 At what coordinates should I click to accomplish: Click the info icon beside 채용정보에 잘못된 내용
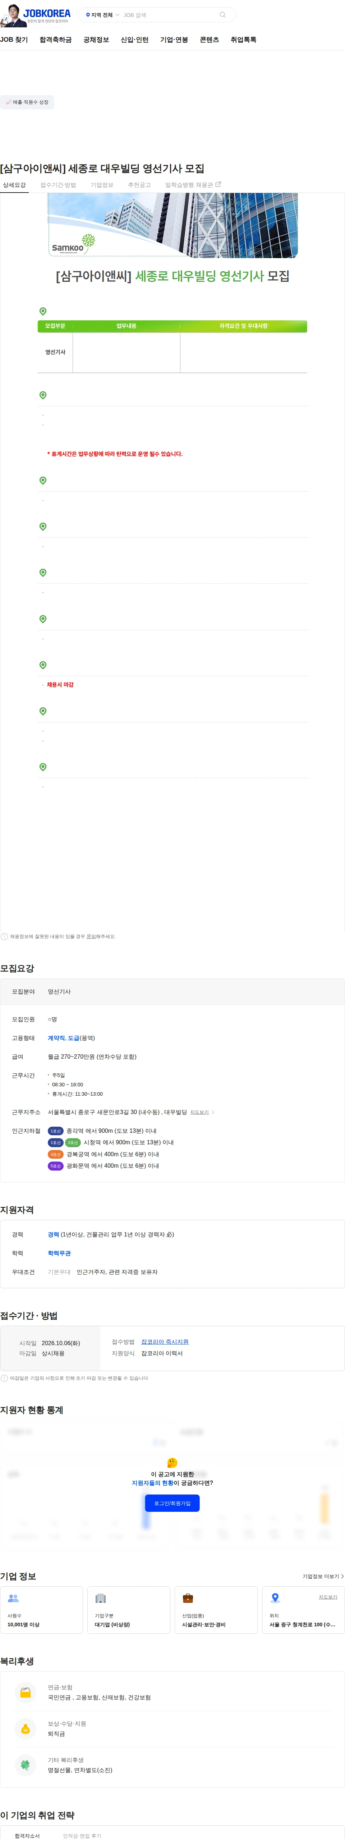[4, 937]
